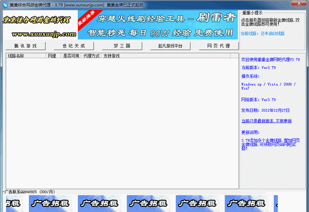The width and height of the screenshot is (309, 212).
Task: Click the application icon in the title bar
Action: point(5,4)
